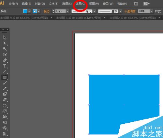Click the blue fill color swatch

(x=25, y=11)
